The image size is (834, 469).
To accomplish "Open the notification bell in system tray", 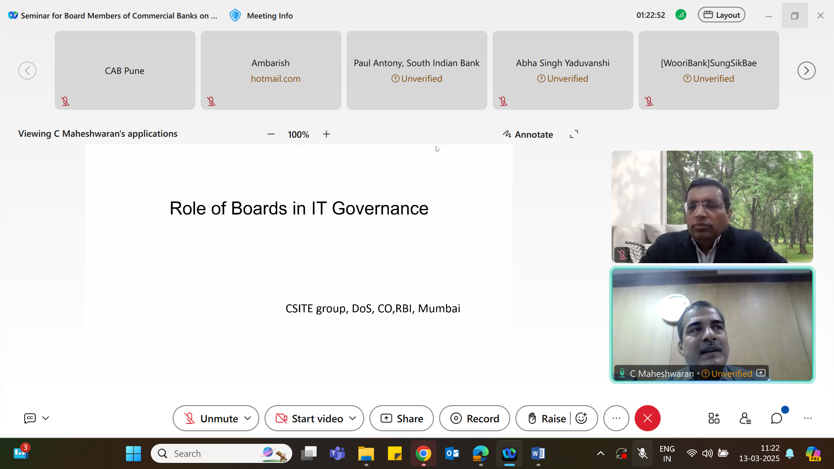I will [790, 453].
